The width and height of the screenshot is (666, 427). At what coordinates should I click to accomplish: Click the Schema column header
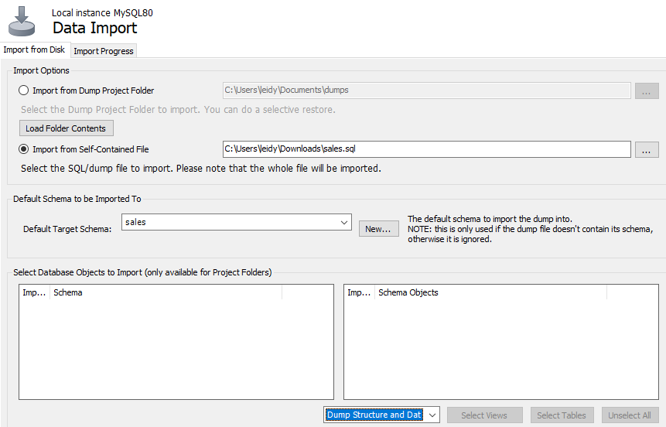[166, 292]
